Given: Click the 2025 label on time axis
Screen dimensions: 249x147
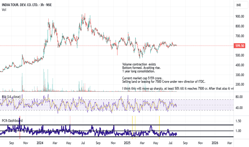Looking at the screenshot, I should pyautogui.click(x=127, y=143).
